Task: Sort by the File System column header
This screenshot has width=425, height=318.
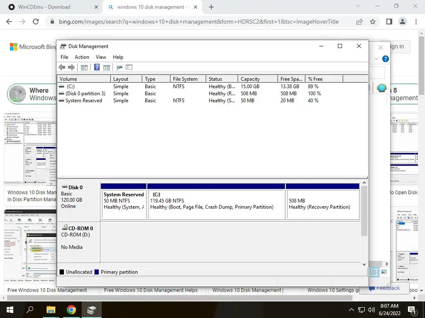Action: click(x=188, y=79)
